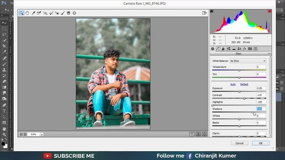The height and width of the screenshot is (160, 285).
Task: Reset tone with Default link
Action: point(244,84)
